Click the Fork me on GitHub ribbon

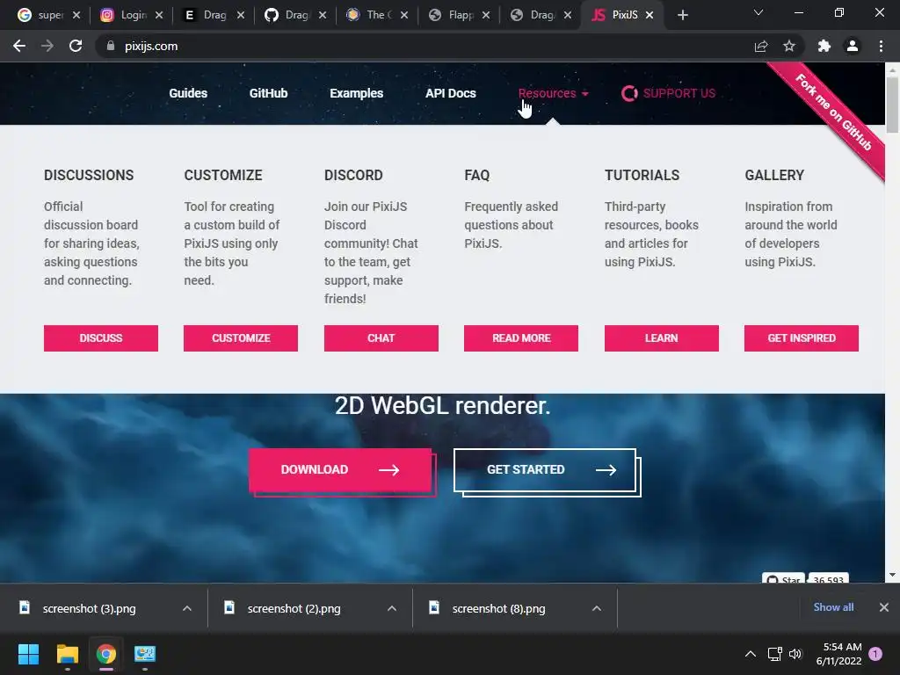(835, 112)
